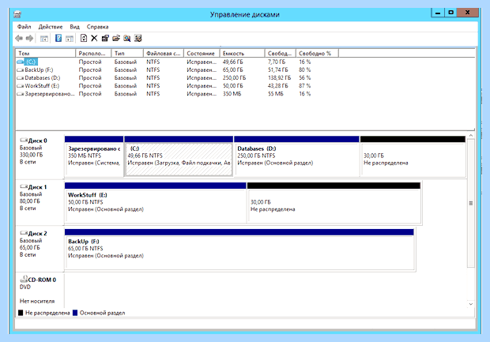Select unallocated 30,00 ГБ space on Disk 1
Viewport: 490px width, 342px height.
pyautogui.click(x=334, y=203)
